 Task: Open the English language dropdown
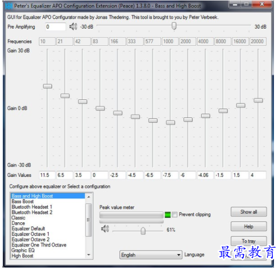(151, 255)
